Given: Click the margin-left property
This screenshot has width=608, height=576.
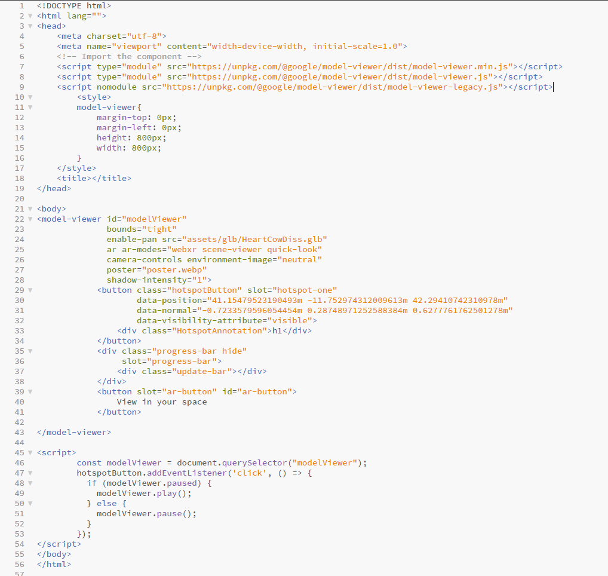Looking at the screenshot, I should [x=124, y=128].
